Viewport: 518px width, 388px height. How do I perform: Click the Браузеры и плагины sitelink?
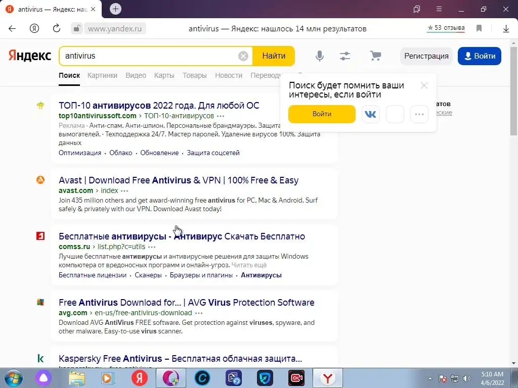click(201, 275)
